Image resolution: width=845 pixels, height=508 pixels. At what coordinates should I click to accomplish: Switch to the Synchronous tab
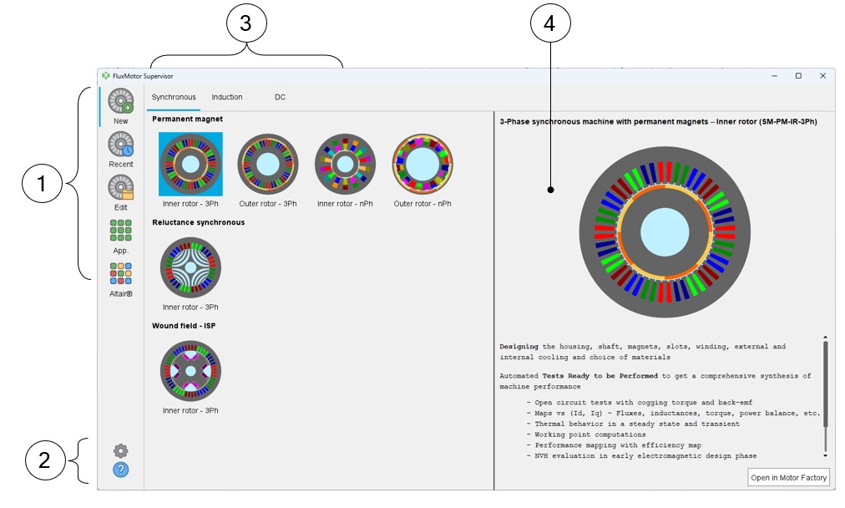pos(174,98)
